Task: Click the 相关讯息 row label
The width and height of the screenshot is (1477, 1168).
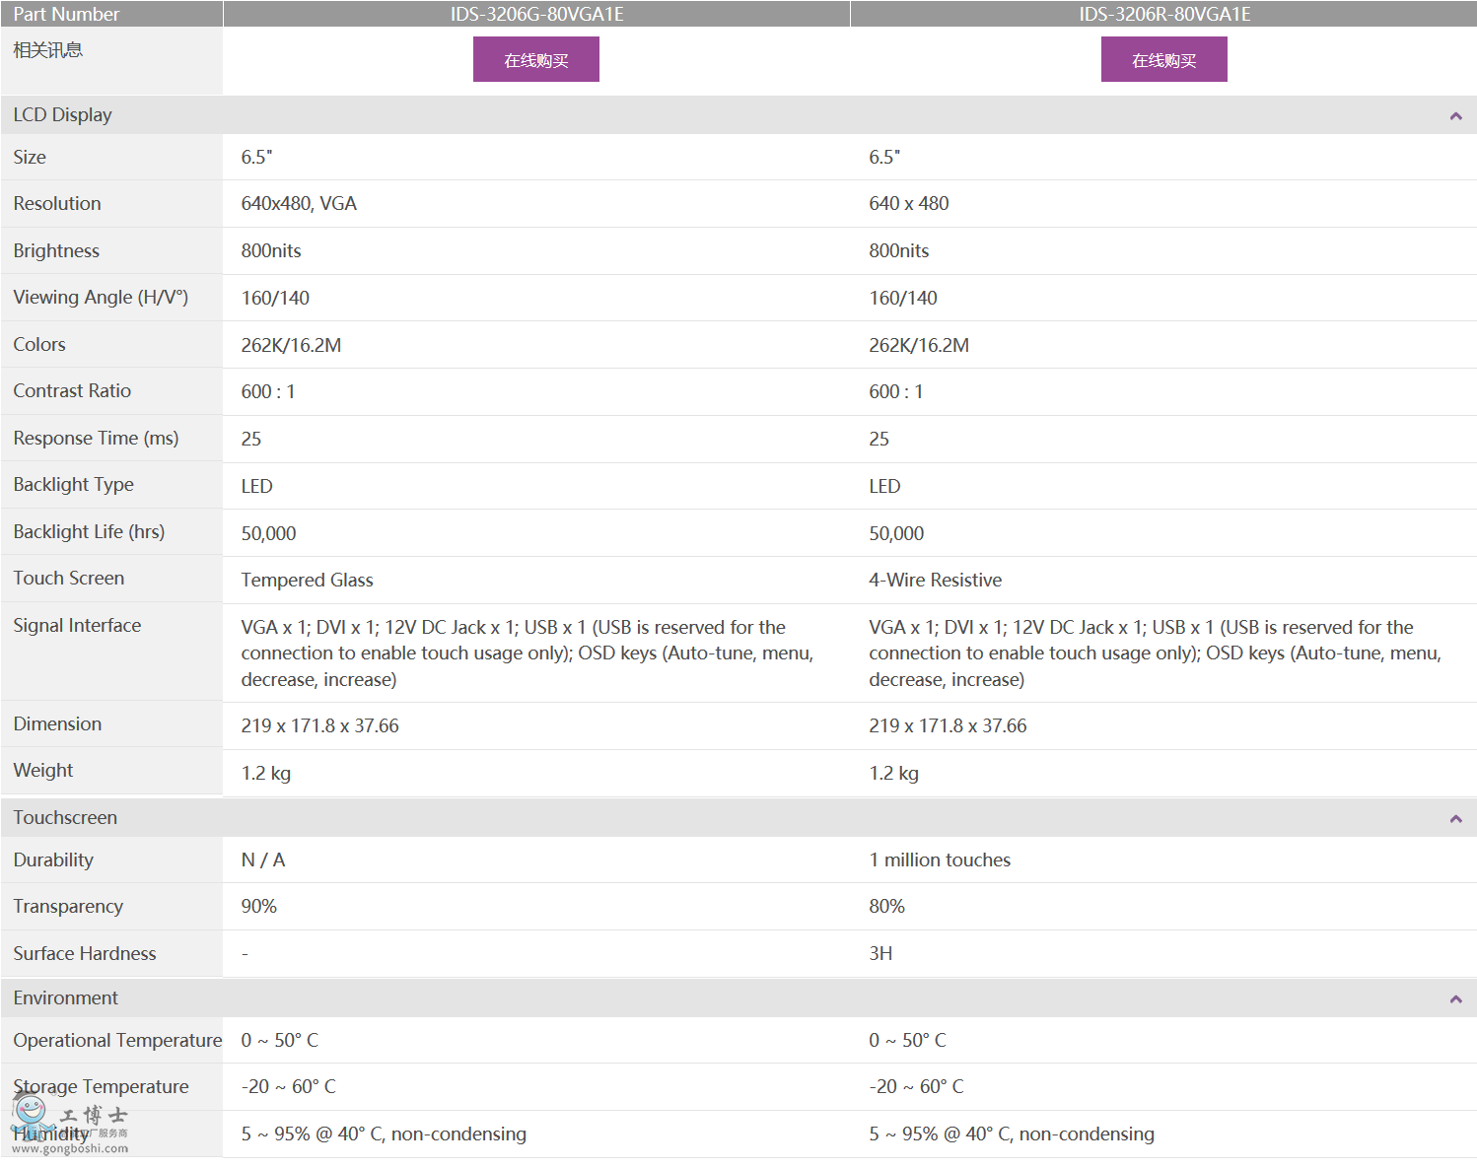Action: click(47, 50)
